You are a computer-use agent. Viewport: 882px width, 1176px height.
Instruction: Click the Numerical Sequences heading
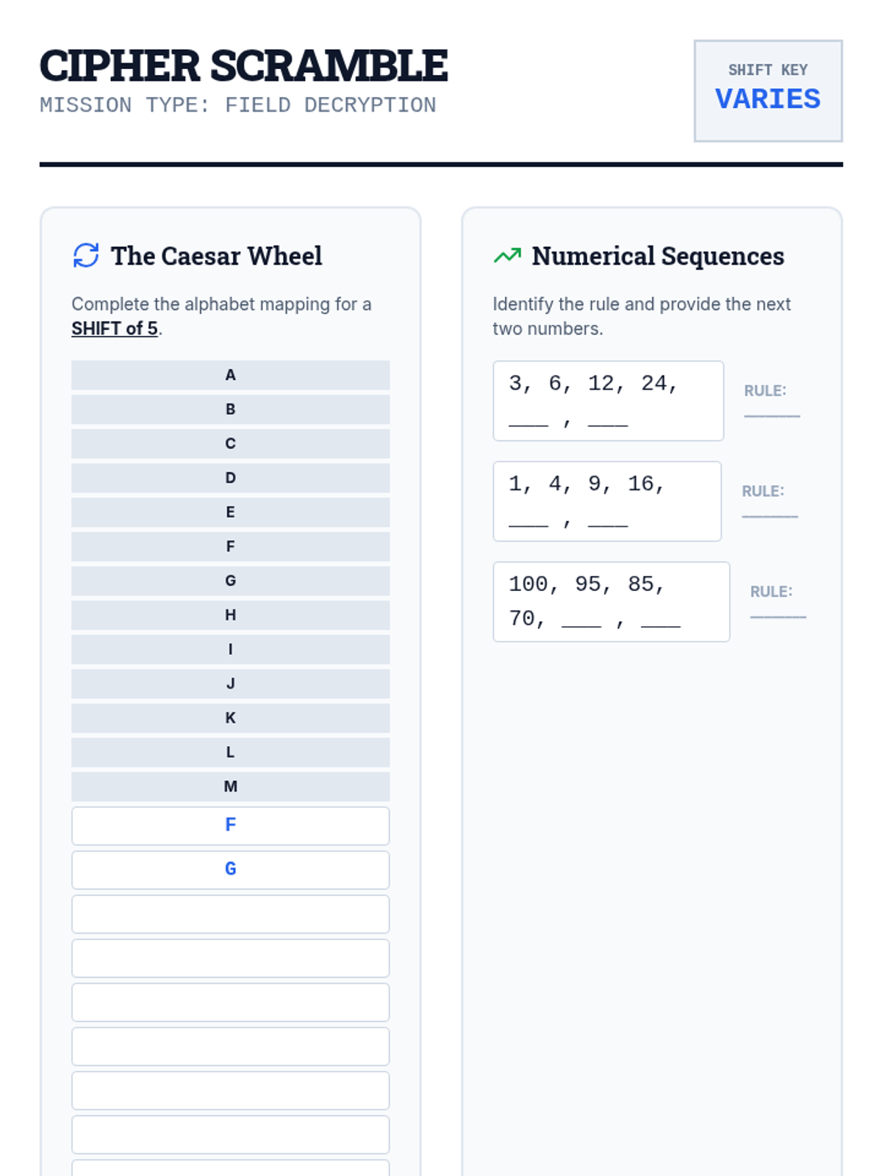coord(658,256)
